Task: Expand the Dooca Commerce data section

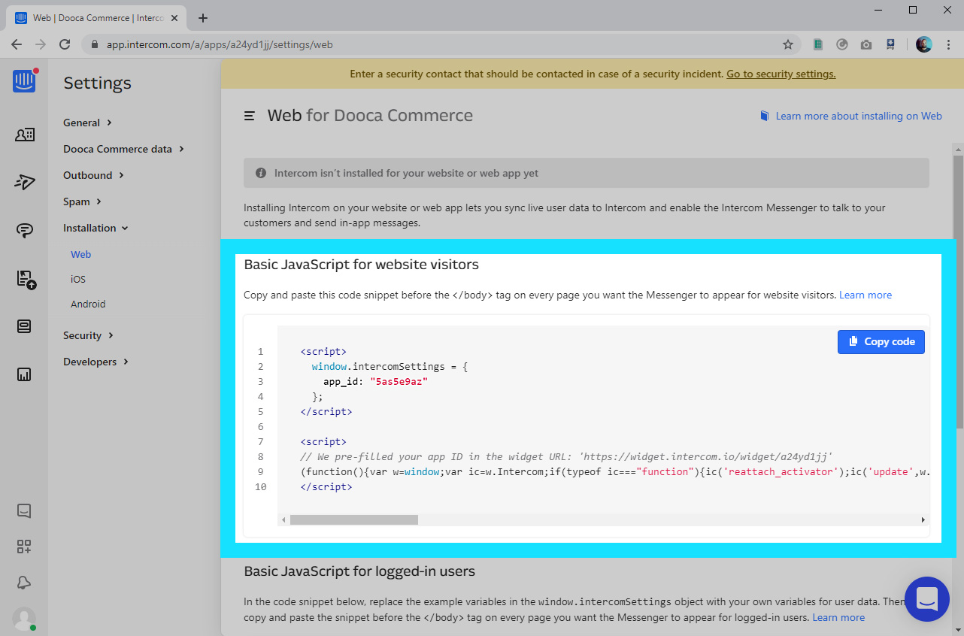Action: (124, 149)
